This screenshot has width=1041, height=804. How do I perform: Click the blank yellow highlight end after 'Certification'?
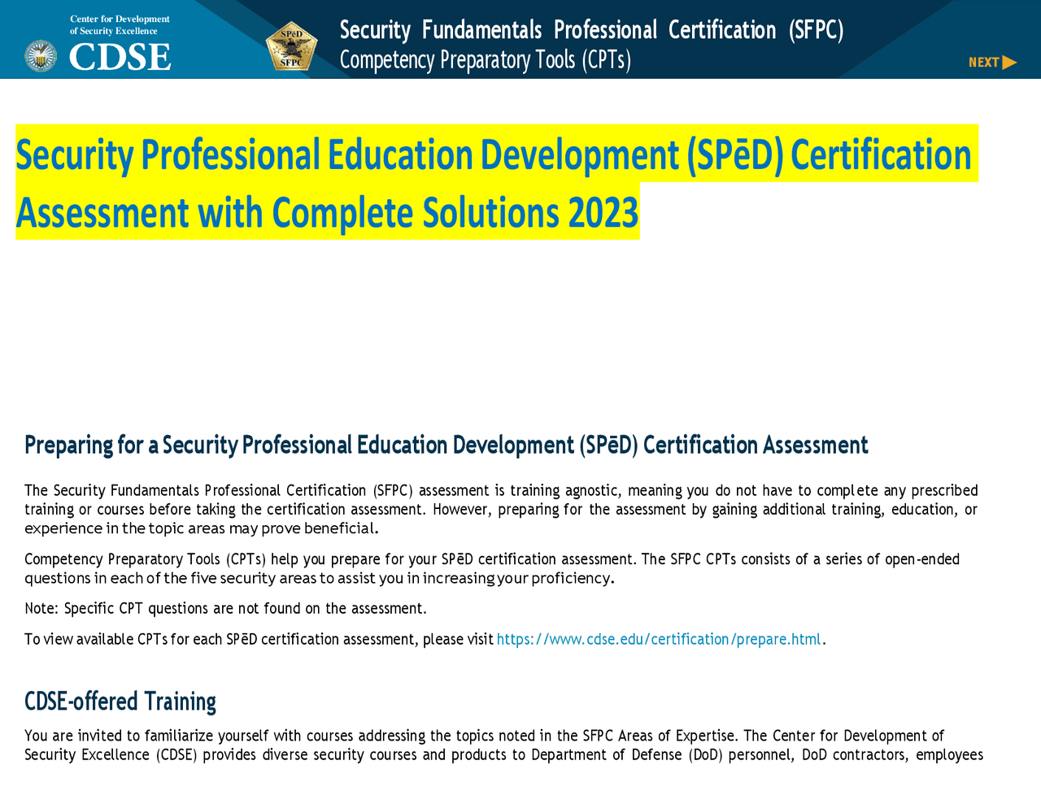(975, 154)
